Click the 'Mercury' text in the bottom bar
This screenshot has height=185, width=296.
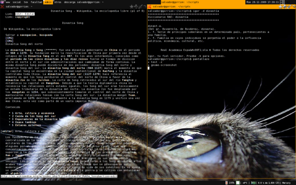(x=286, y=183)
